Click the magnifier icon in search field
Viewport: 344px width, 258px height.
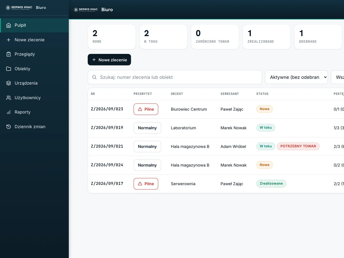pos(94,77)
